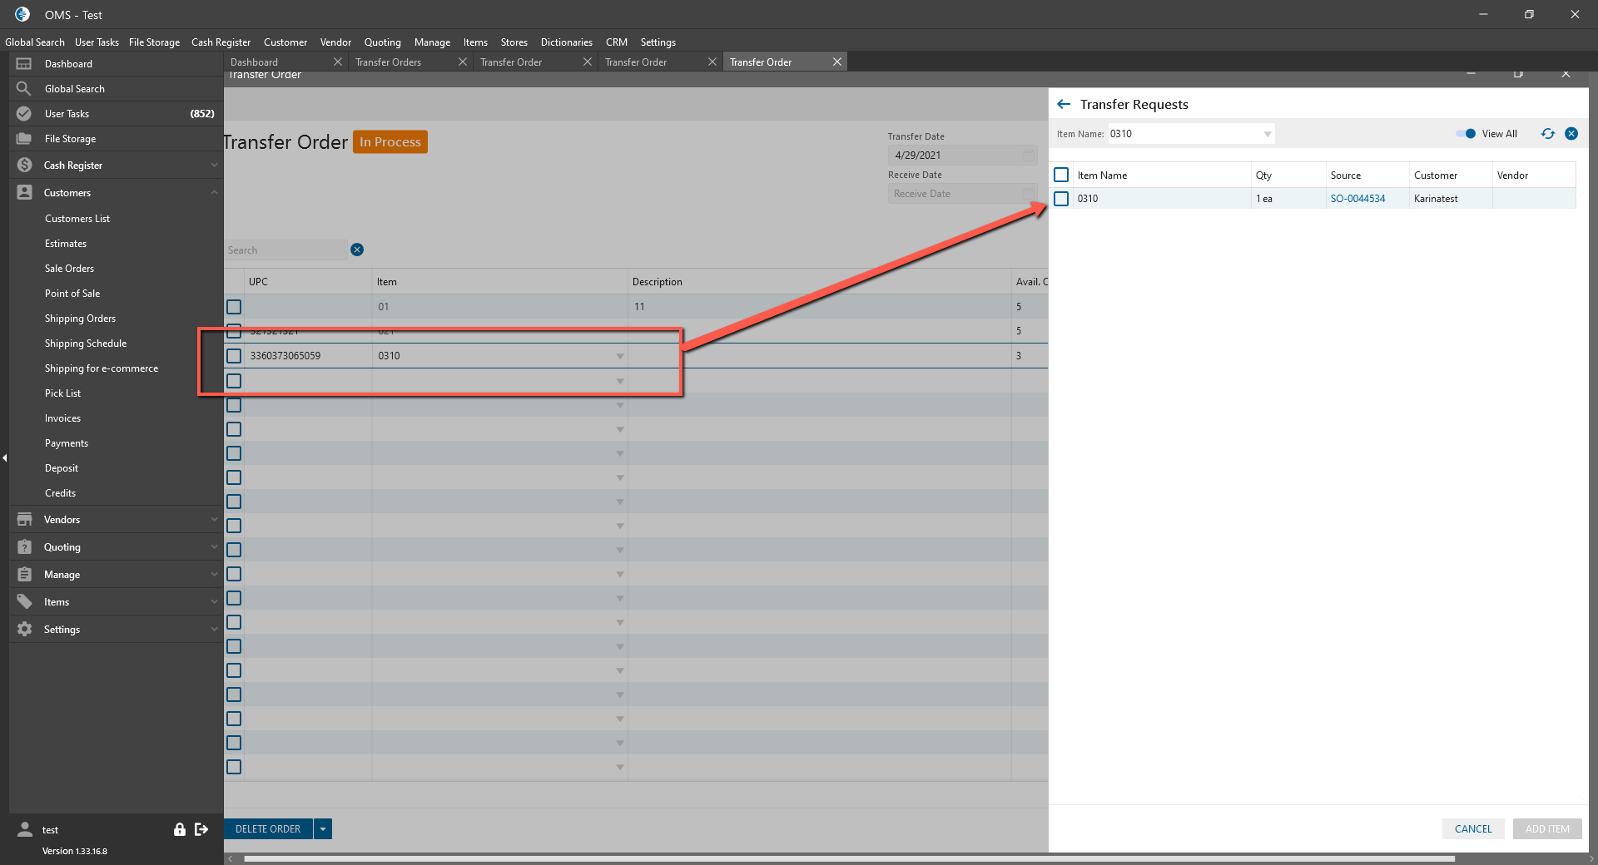The height and width of the screenshot is (865, 1598).
Task: Expand the Vendors sidebar section
Action: (214, 520)
